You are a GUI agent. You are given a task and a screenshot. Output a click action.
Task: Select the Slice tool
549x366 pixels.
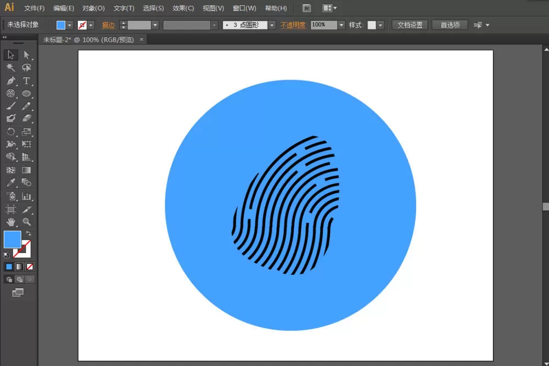tap(26, 209)
